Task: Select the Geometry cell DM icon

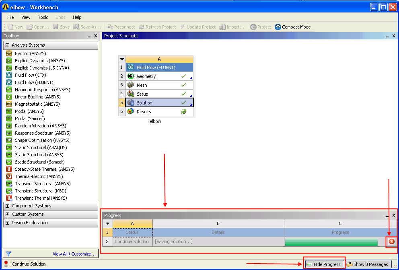Action: point(131,76)
